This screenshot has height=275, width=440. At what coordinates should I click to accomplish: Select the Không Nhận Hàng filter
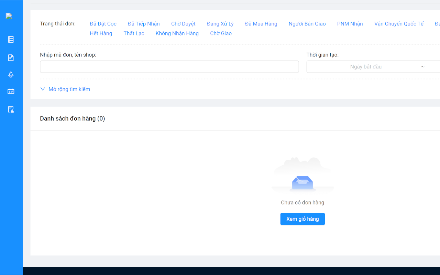(x=177, y=33)
